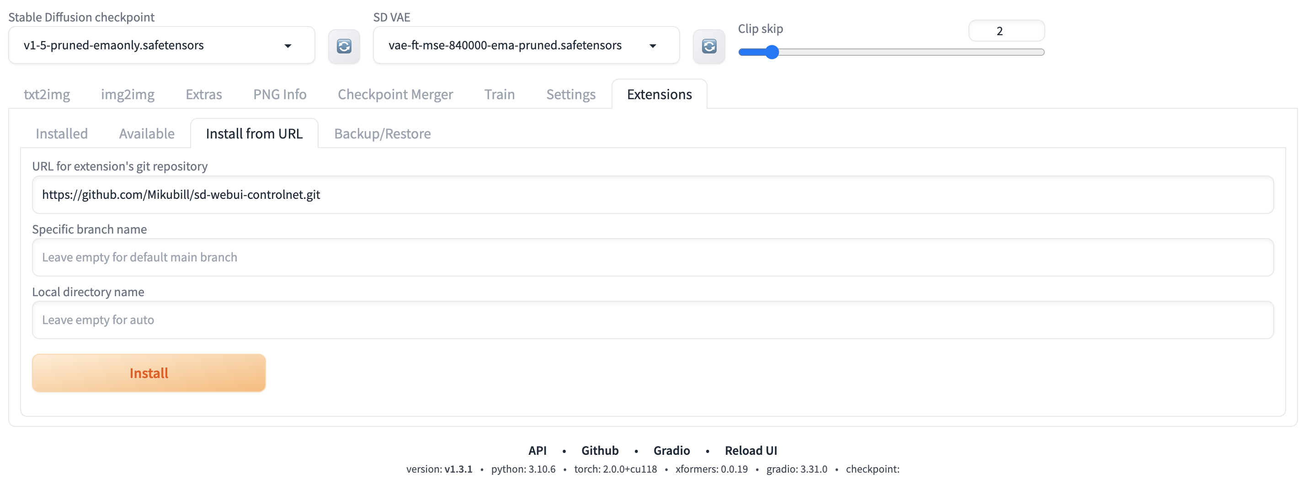Focus the Specific branch name field
Screen dimensions: 1309x490
(653, 257)
